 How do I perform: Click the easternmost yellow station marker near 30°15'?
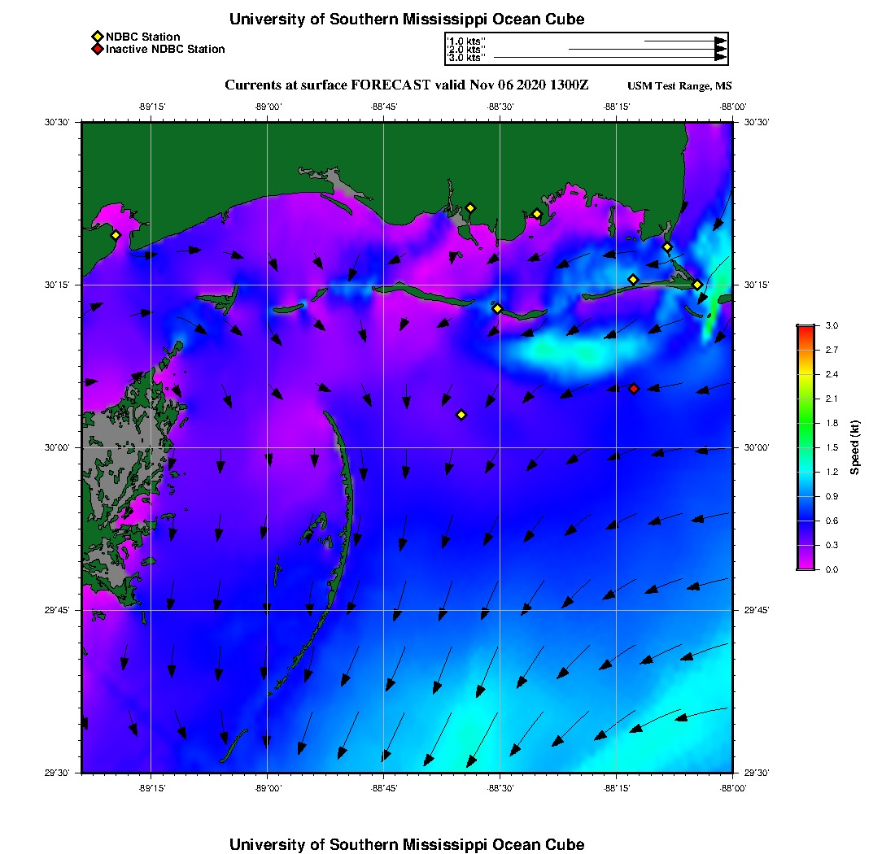(x=697, y=285)
